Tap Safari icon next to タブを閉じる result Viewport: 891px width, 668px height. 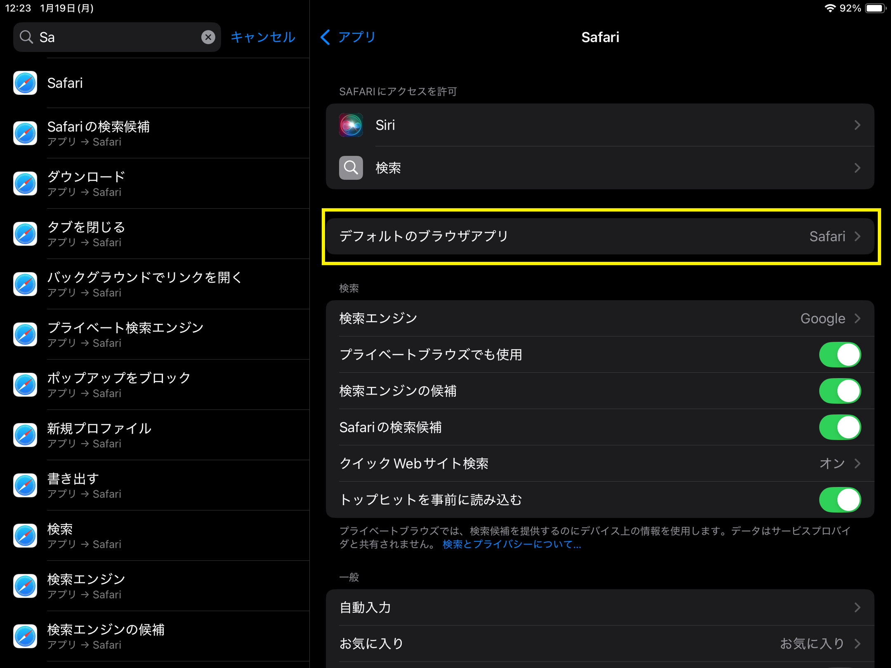25,234
